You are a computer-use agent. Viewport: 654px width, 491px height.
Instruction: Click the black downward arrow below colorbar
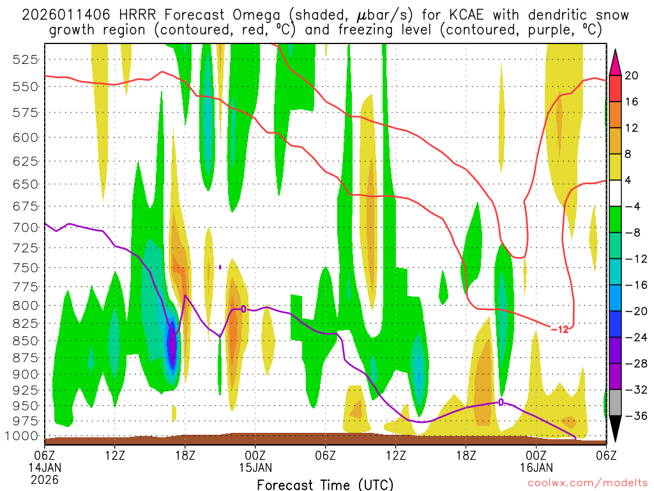tap(615, 429)
